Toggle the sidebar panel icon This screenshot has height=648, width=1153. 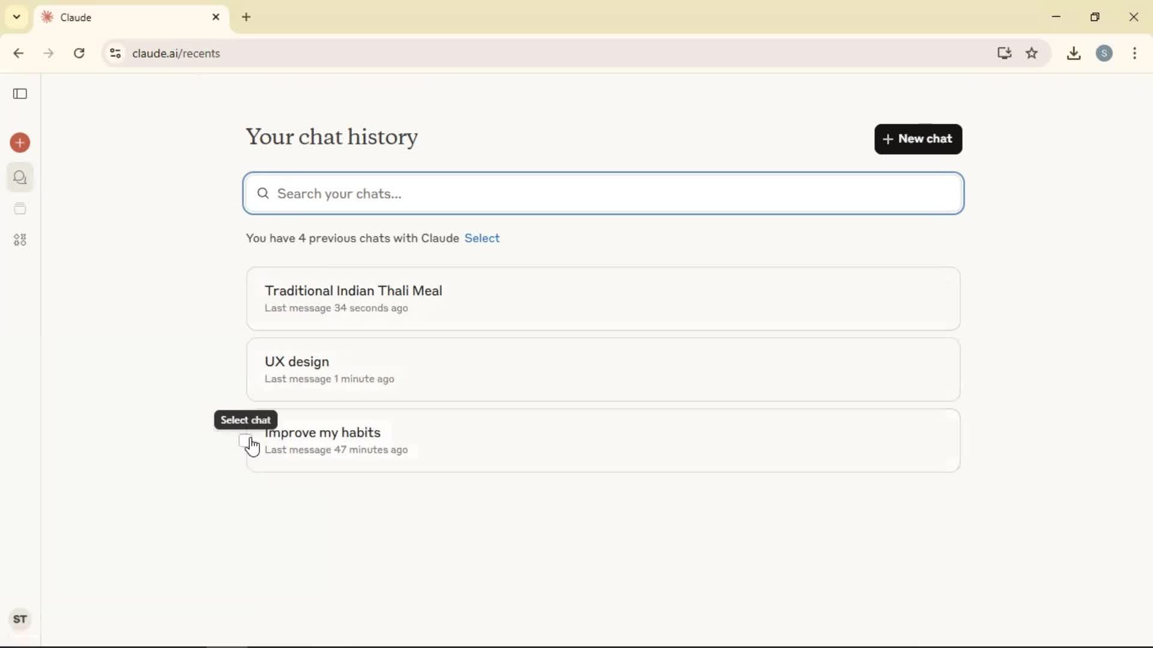click(x=20, y=94)
